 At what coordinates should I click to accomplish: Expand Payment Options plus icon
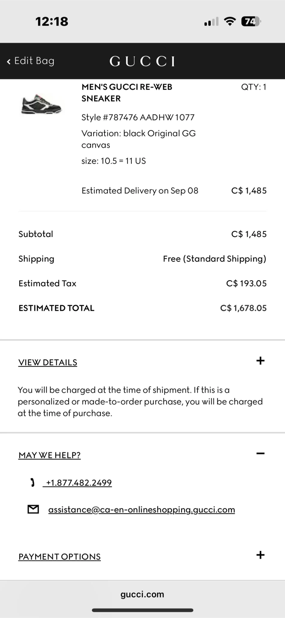click(x=260, y=555)
